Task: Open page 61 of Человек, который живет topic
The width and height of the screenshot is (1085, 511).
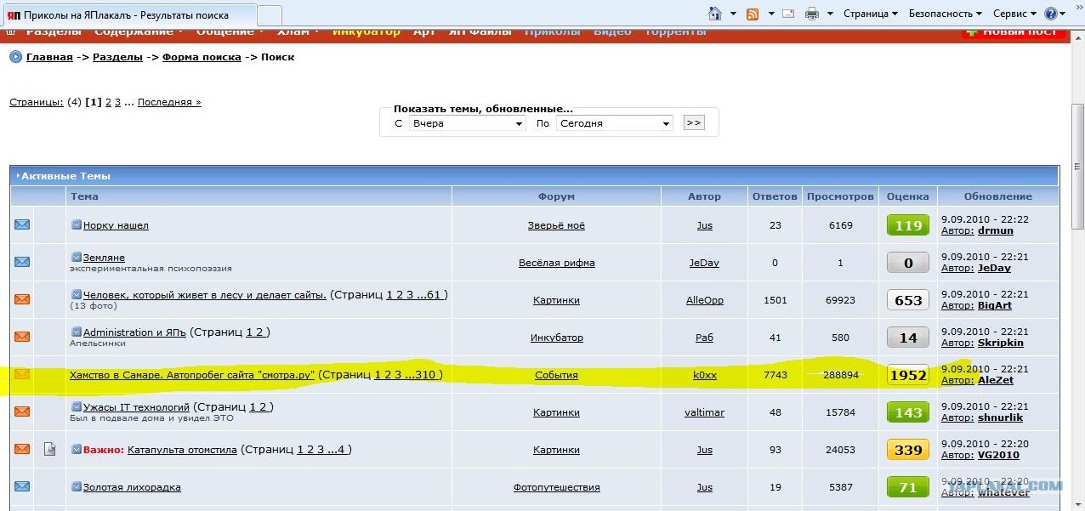Action: tap(435, 295)
